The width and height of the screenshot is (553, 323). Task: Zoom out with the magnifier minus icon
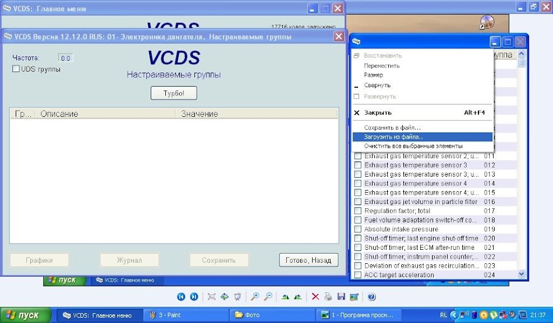(268, 297)
